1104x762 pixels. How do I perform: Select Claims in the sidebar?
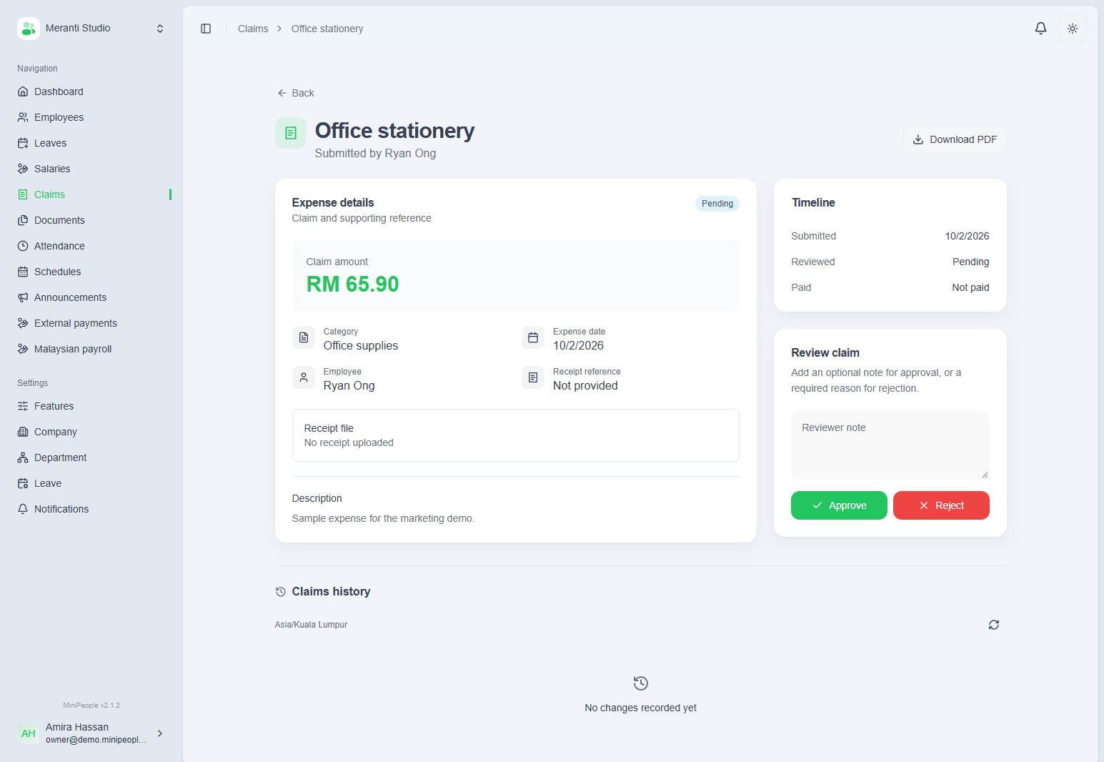(x=91, y=194)
